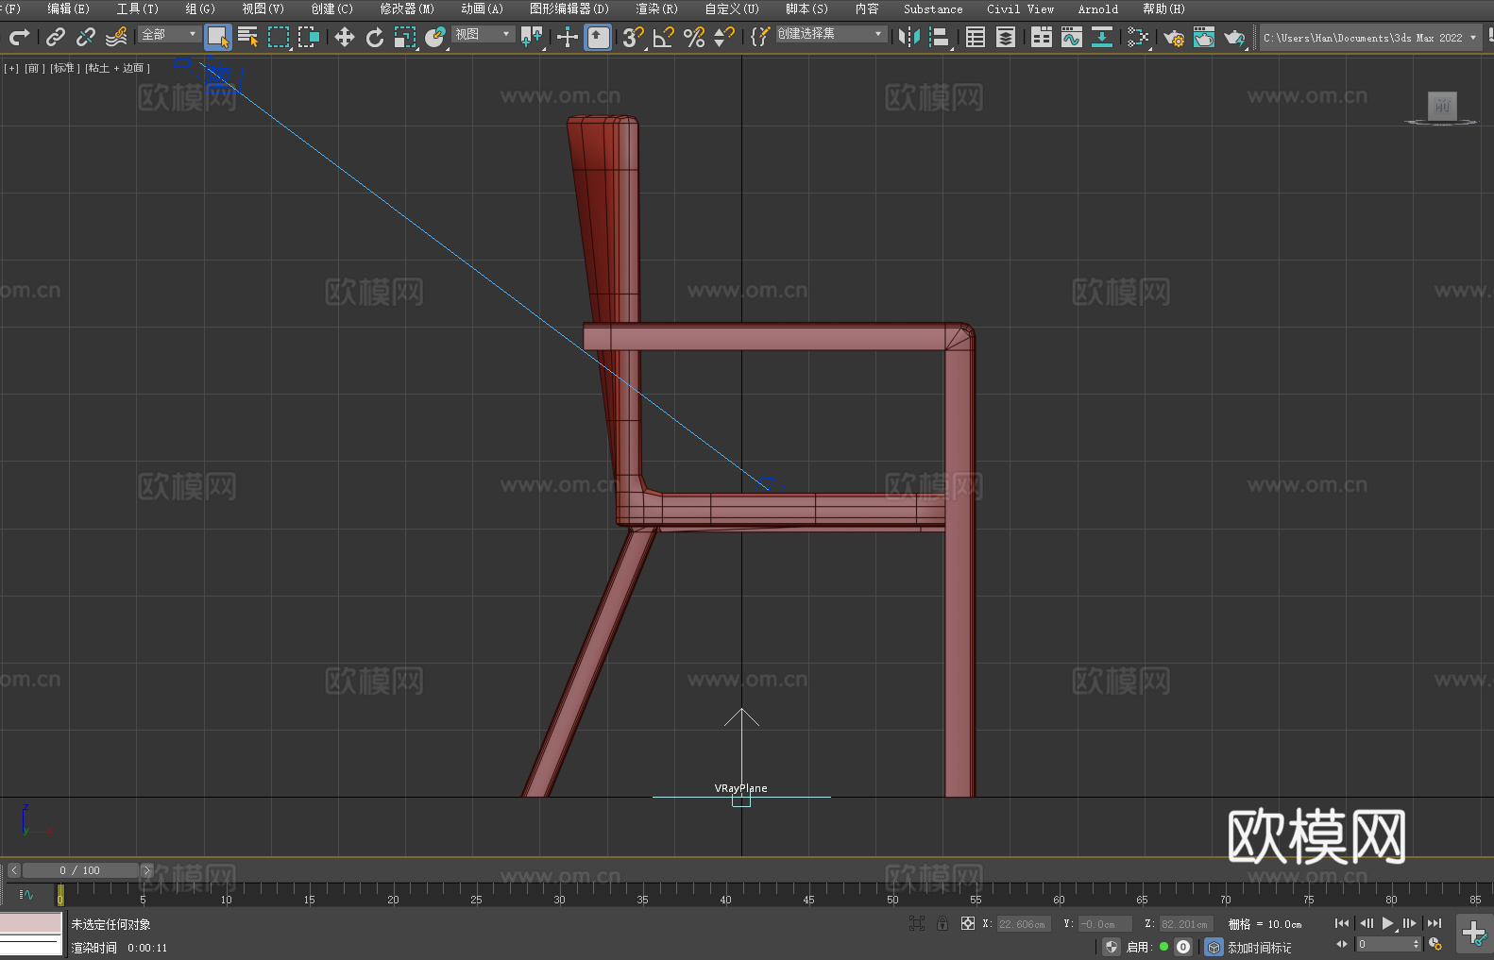Open Schematic View icon
The height and width of the screenshot is (960, 1494).
coord(1102,37)
